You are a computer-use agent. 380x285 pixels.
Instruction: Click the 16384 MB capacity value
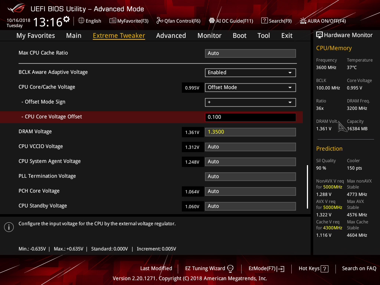coord(357,129)
